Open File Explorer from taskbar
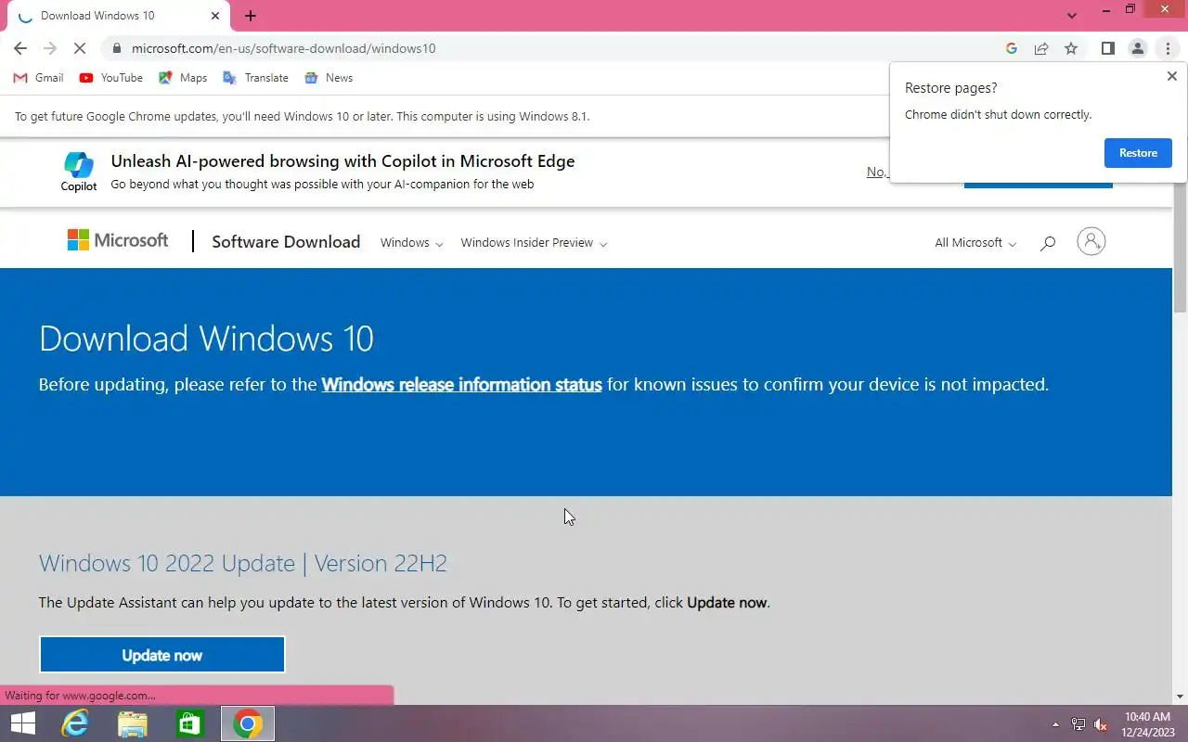The height and width of the screenshot is (742, 1188). coord(133,723)
